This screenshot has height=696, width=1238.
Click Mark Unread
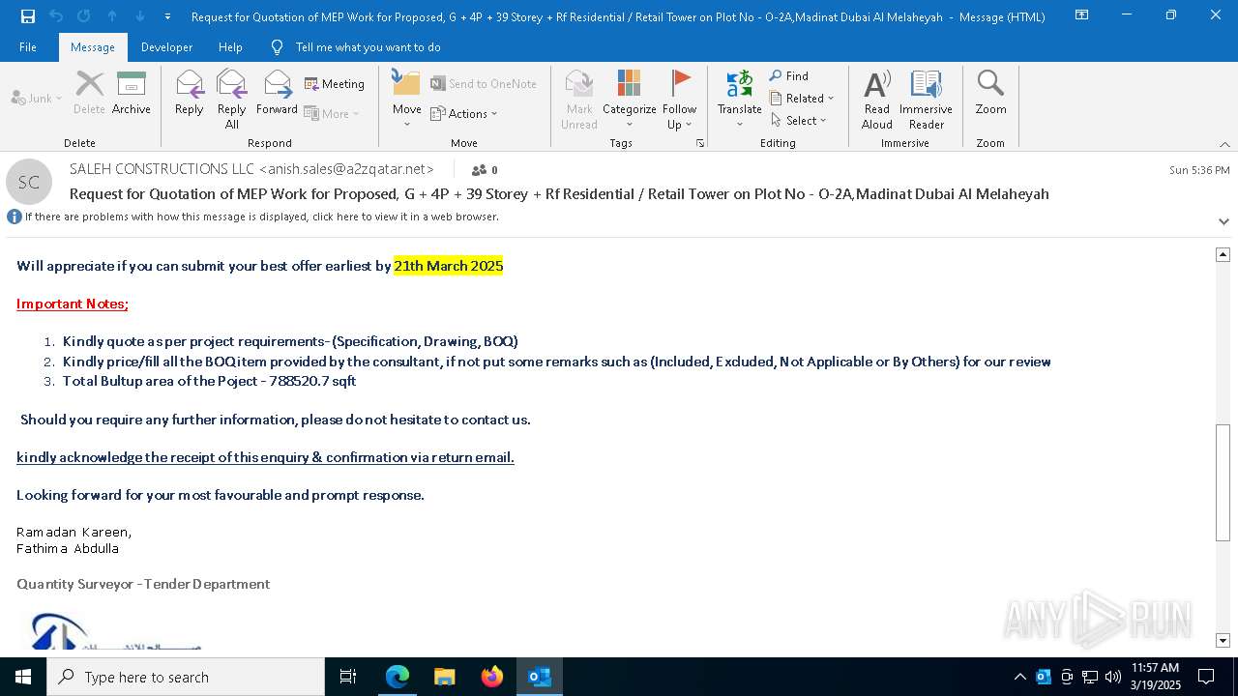coord(579,100)
